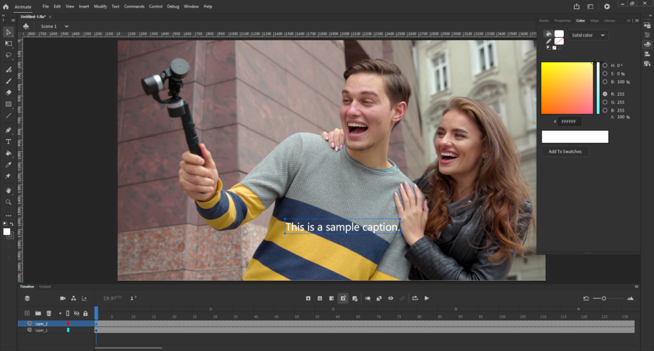Select the Text tool
The height and width of the screenshot is (351, 654).
pyautogui.click(x=8, y=141)
